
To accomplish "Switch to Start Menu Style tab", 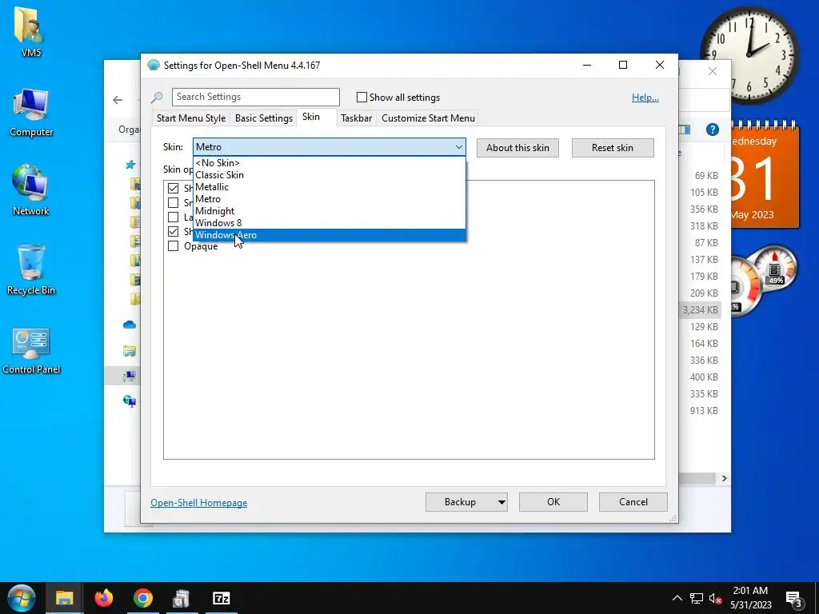I will 191,118.
